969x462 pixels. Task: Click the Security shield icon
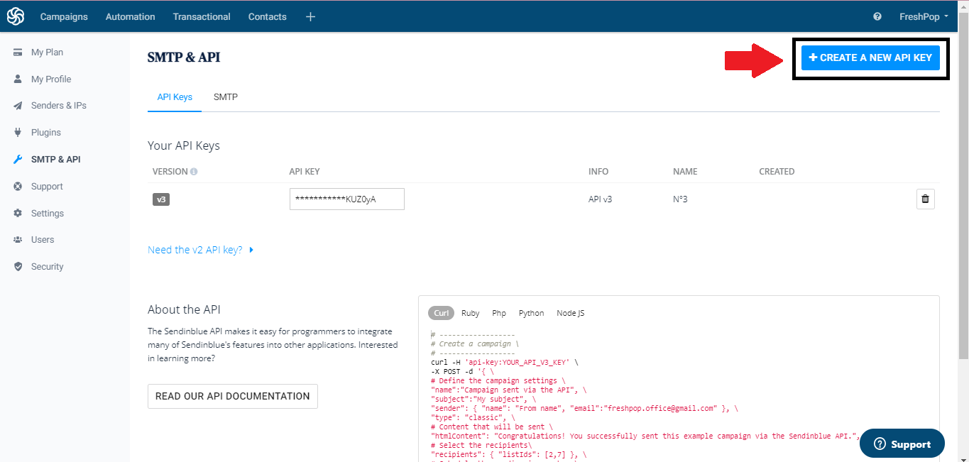tap(18, 267)
